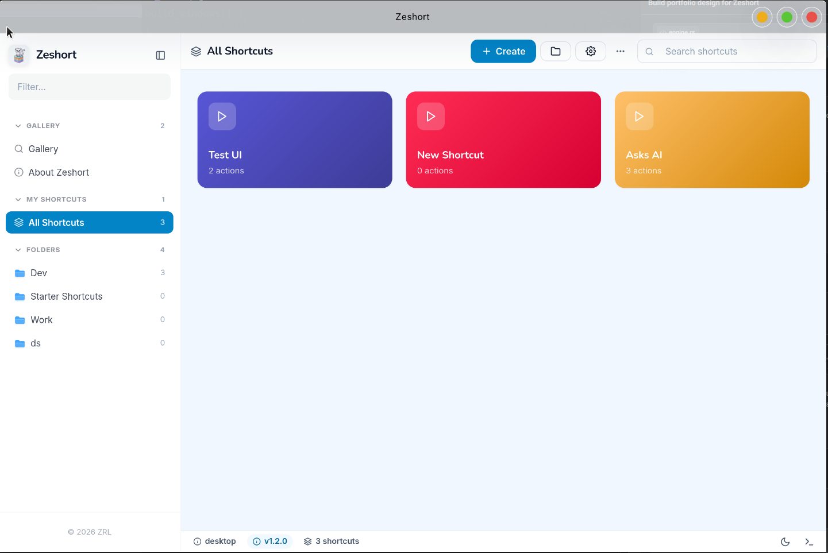828x553 pixels.
Task: Open the Work folder
Action: [90, 320]
